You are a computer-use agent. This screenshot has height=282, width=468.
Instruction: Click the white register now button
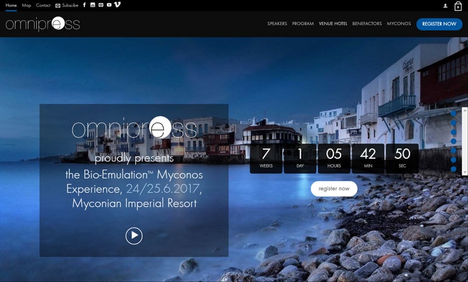334,189
